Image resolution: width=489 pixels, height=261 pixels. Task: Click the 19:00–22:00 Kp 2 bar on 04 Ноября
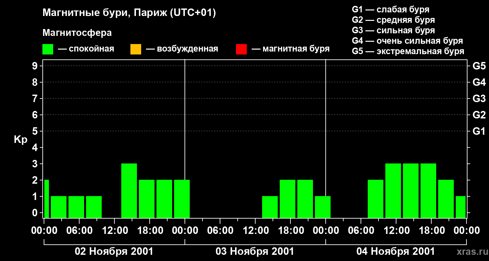click(446, 199)
